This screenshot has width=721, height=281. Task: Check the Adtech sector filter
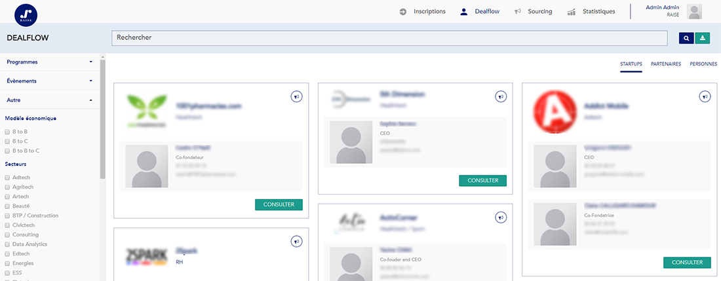7,178
